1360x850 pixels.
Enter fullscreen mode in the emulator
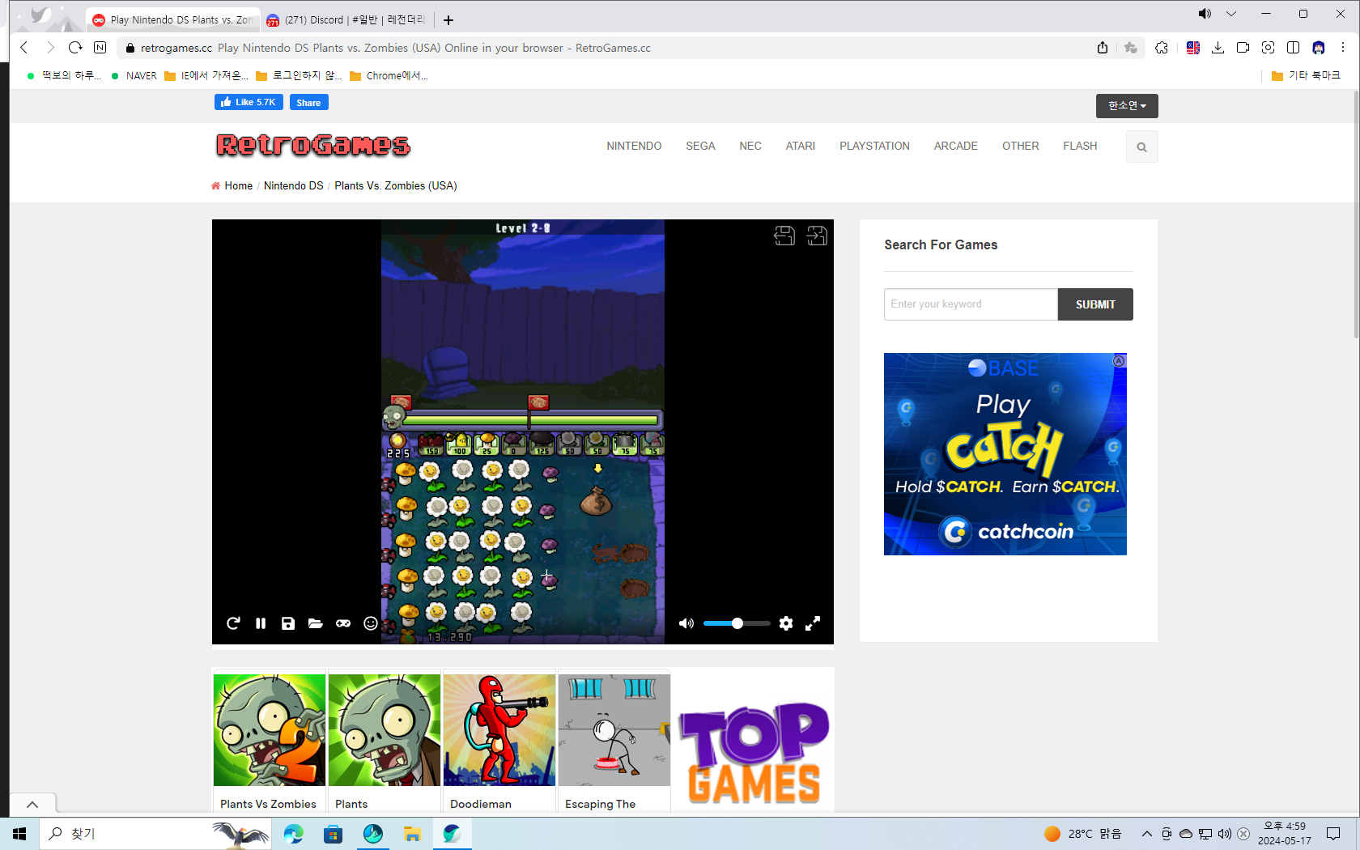[813, 623]
